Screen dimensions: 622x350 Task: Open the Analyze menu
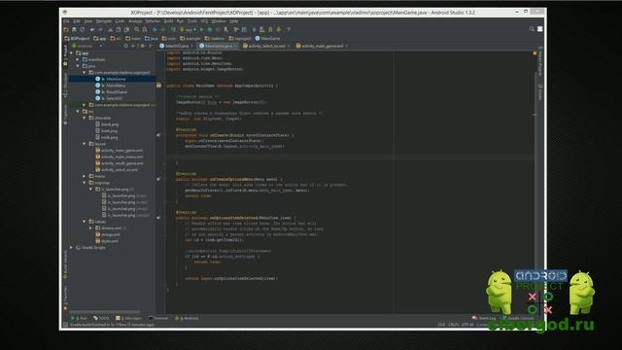(x=135, y=21)
